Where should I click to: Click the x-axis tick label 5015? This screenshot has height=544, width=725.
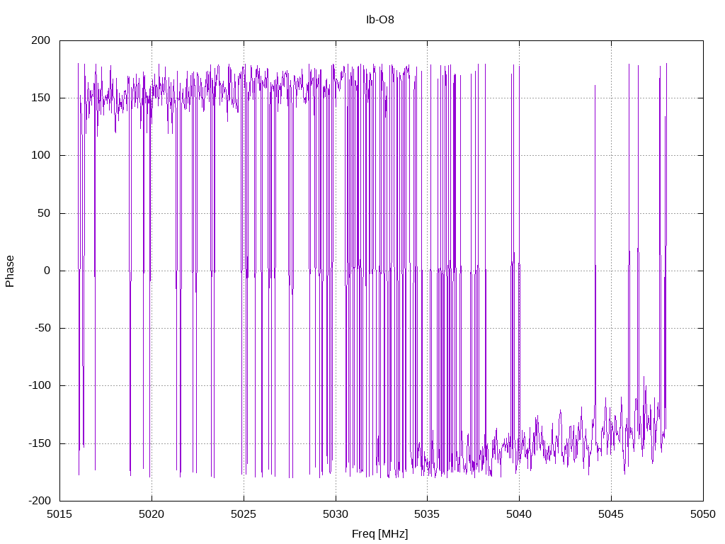pyautogui.click(x=59, y=514)
